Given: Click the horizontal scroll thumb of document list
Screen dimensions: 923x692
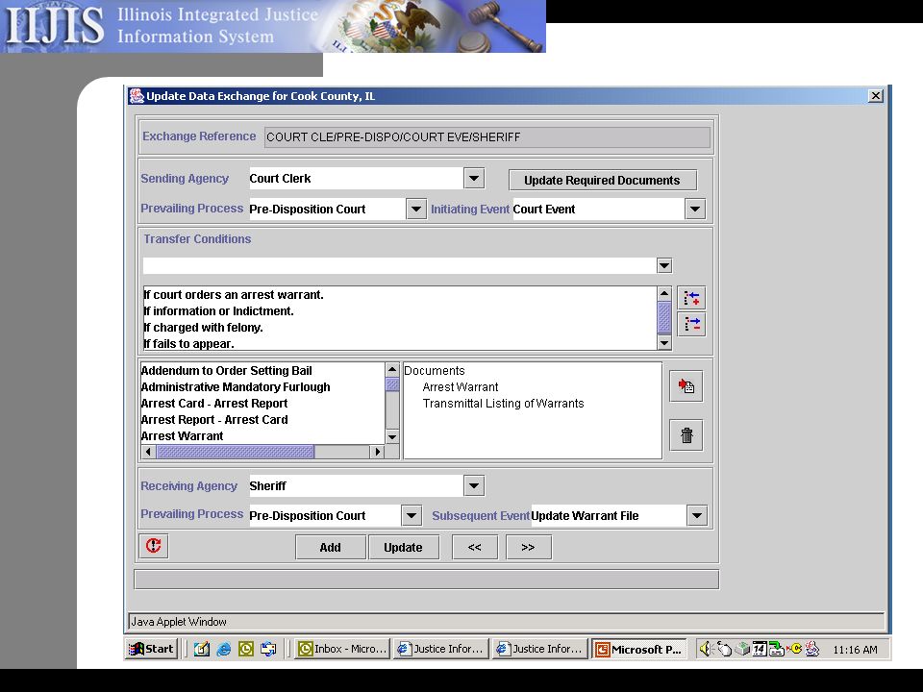Looking at the screenshot, I should click(x=236, y=452).
